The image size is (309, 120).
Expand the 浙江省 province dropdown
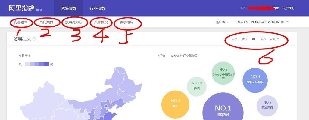click(222, 22)
